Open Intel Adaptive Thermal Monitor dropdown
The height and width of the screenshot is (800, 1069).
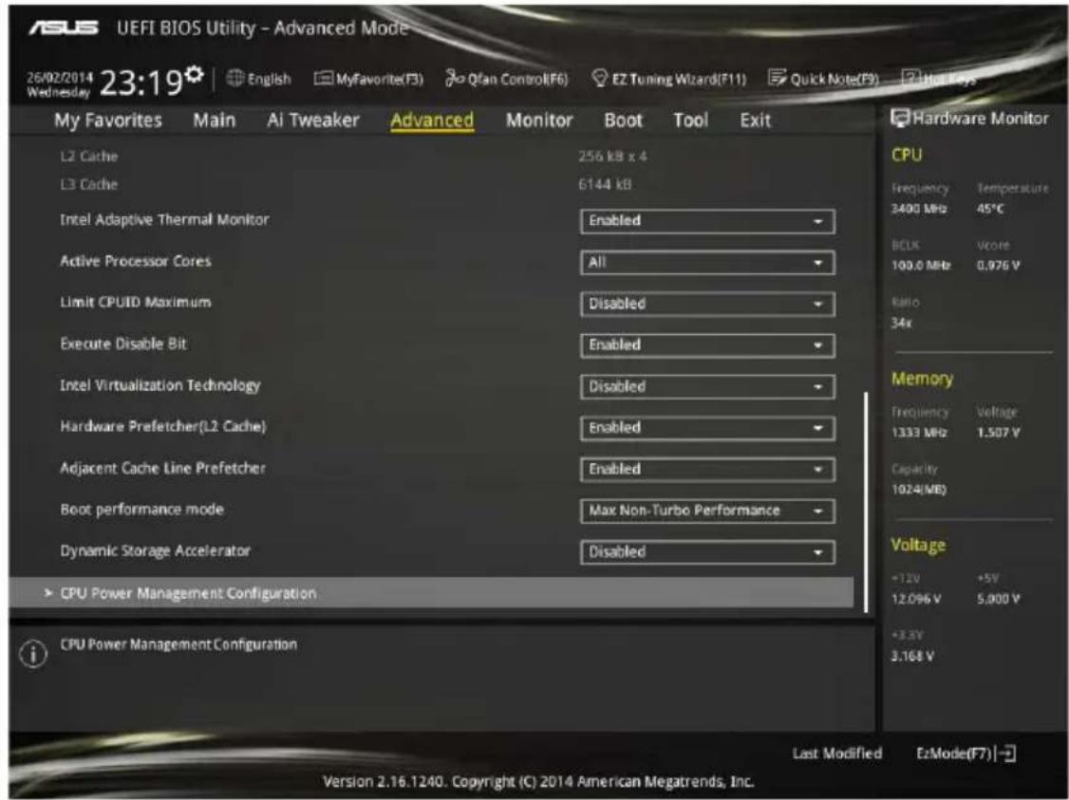707,221
